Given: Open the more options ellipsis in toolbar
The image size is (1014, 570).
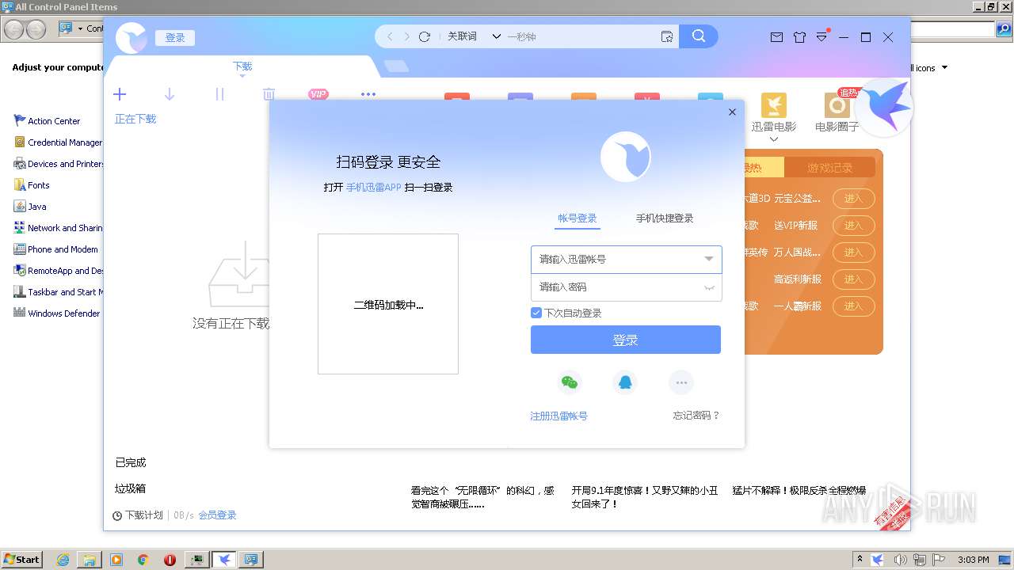Looking at the screenshot, I should click(x=368, y=94).
